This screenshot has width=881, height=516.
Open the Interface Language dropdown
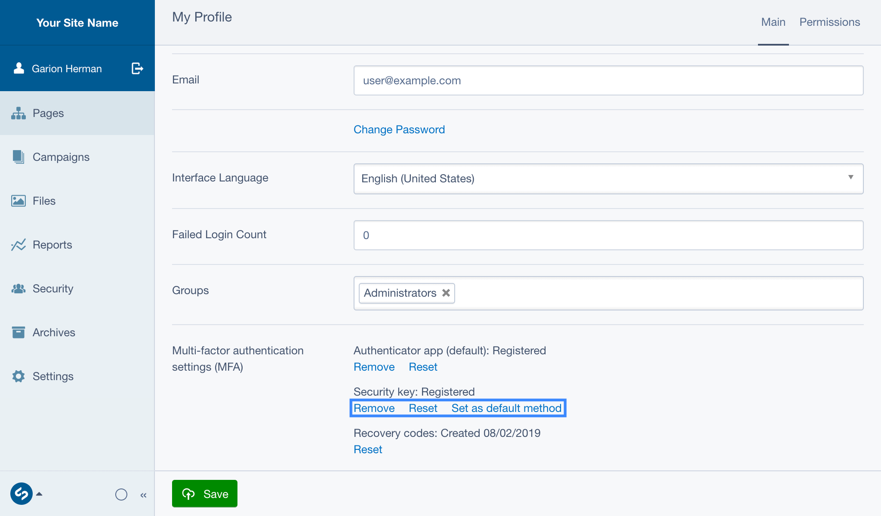[x=608, y=179]
